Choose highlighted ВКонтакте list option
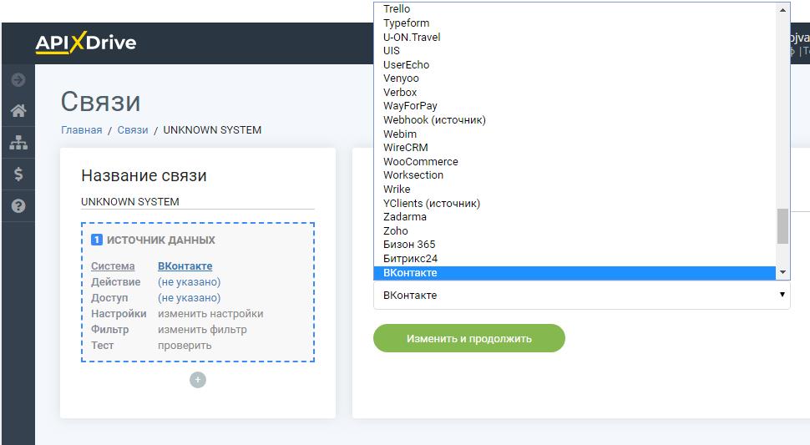This screenshot has height=445, width=810. 575,272
